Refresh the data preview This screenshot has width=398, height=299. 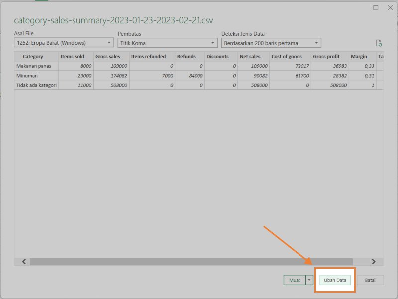coord(379,43)
